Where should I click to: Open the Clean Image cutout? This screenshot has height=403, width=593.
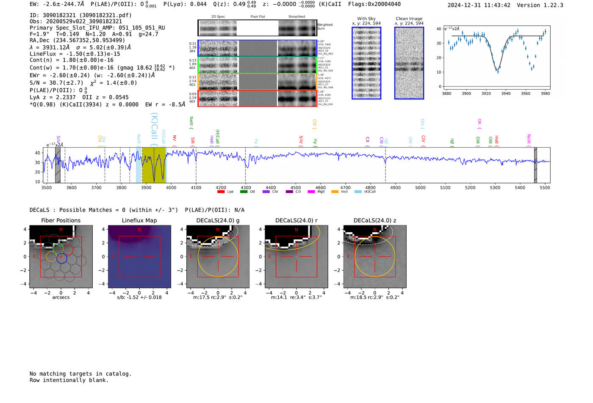409,63
